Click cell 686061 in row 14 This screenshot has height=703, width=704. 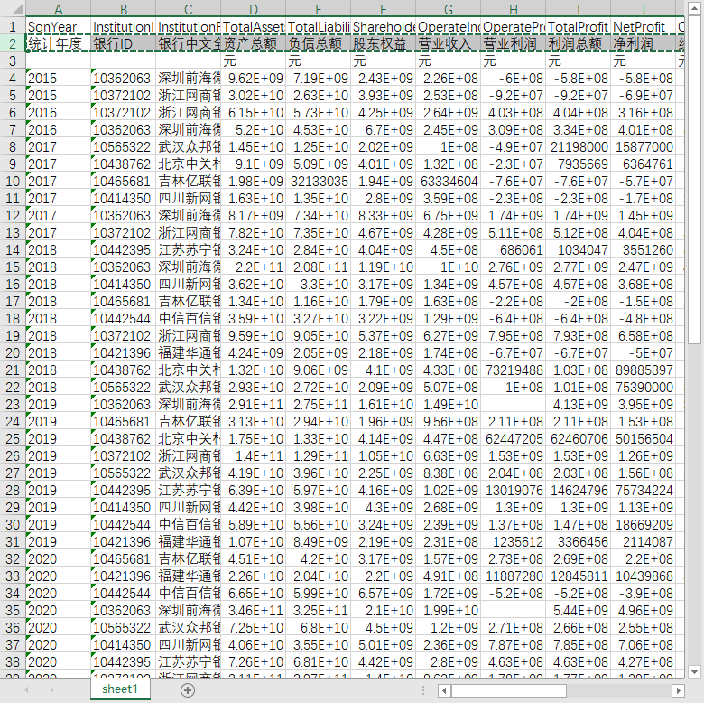coord(514,250)
